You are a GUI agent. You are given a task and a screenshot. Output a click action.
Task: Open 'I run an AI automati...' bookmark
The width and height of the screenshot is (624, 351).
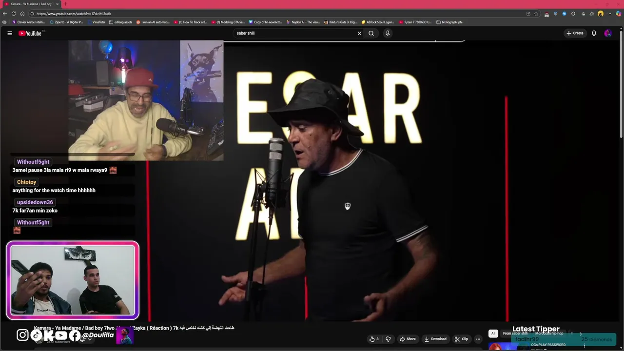point(153,22)
